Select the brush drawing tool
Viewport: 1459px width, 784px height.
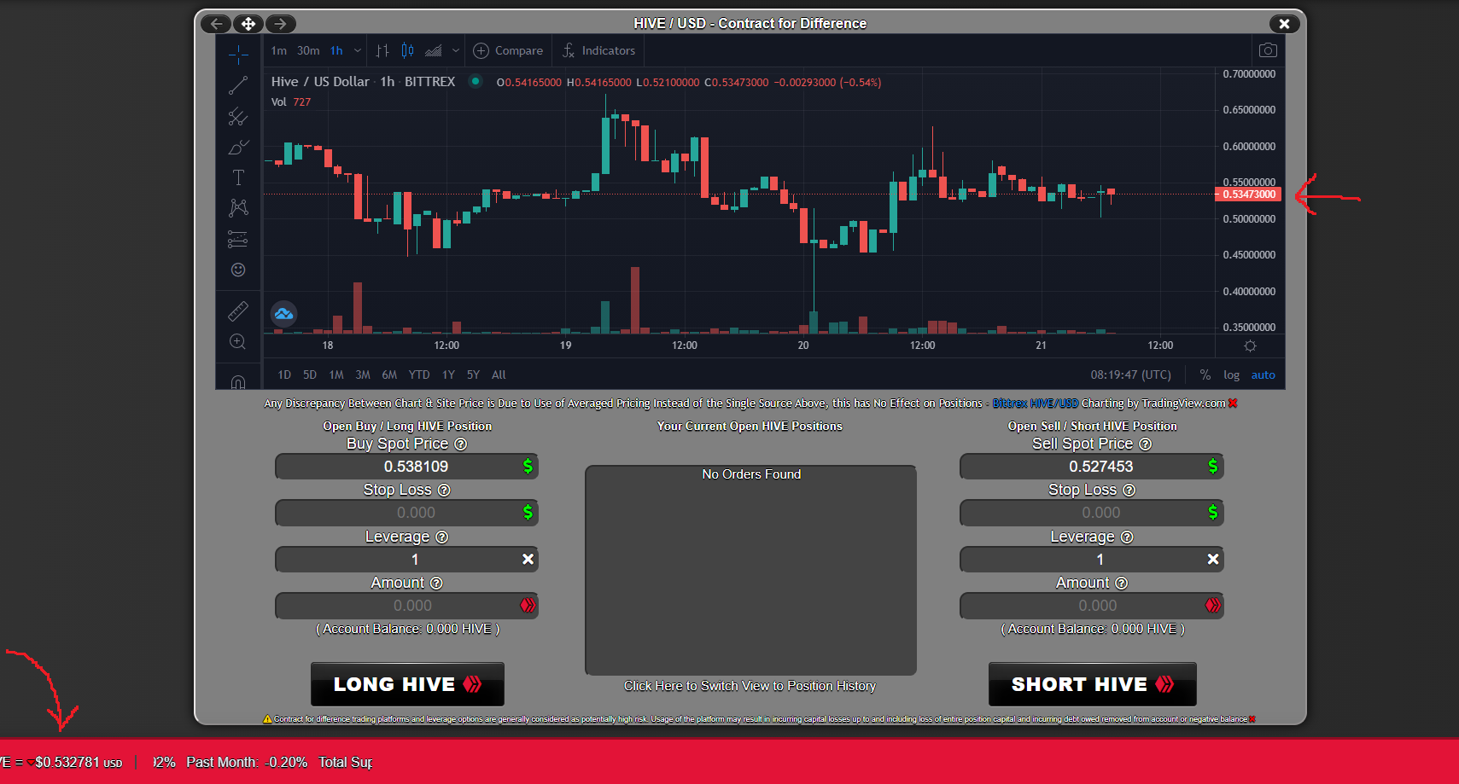[238, 148]
